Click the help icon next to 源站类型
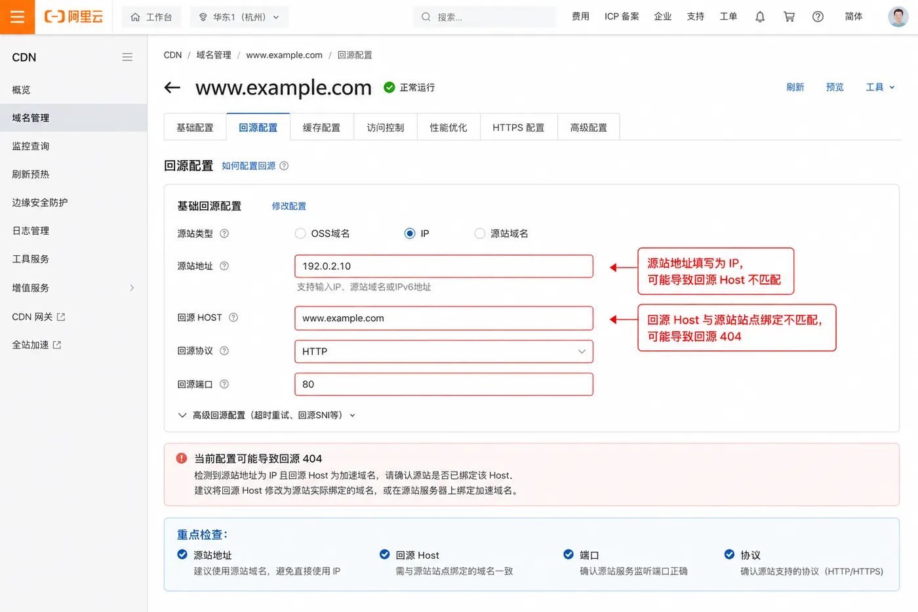This screenshot has width=918, height=612. [x=224, y=234]
